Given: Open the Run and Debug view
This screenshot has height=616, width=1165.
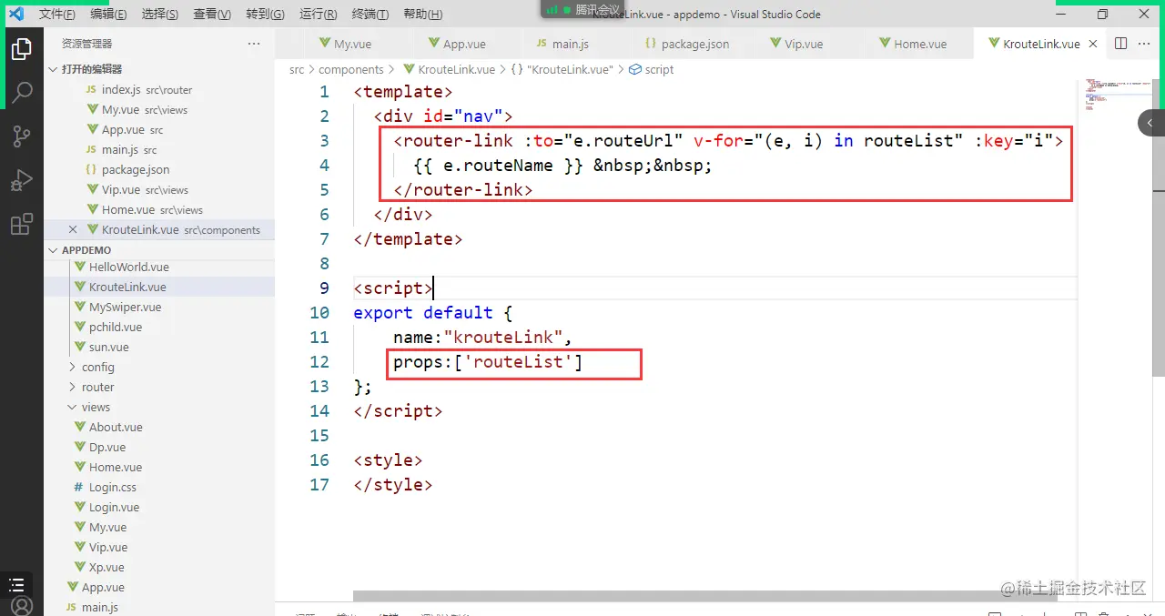Looking at the screenshot, I should (22, 181).
